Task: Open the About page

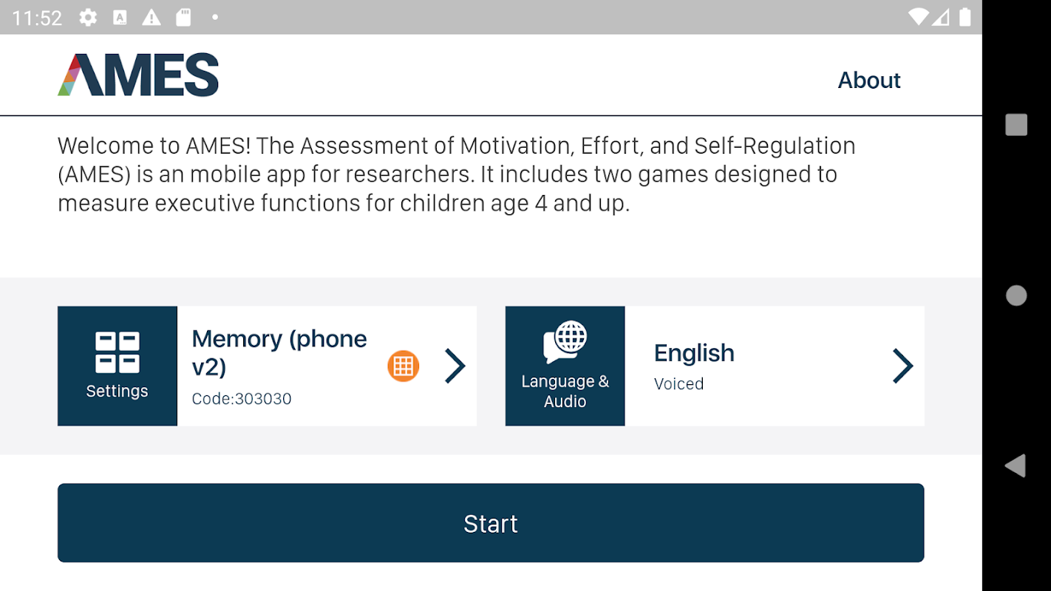Action: pyautogui.click(x=869, y=80)
